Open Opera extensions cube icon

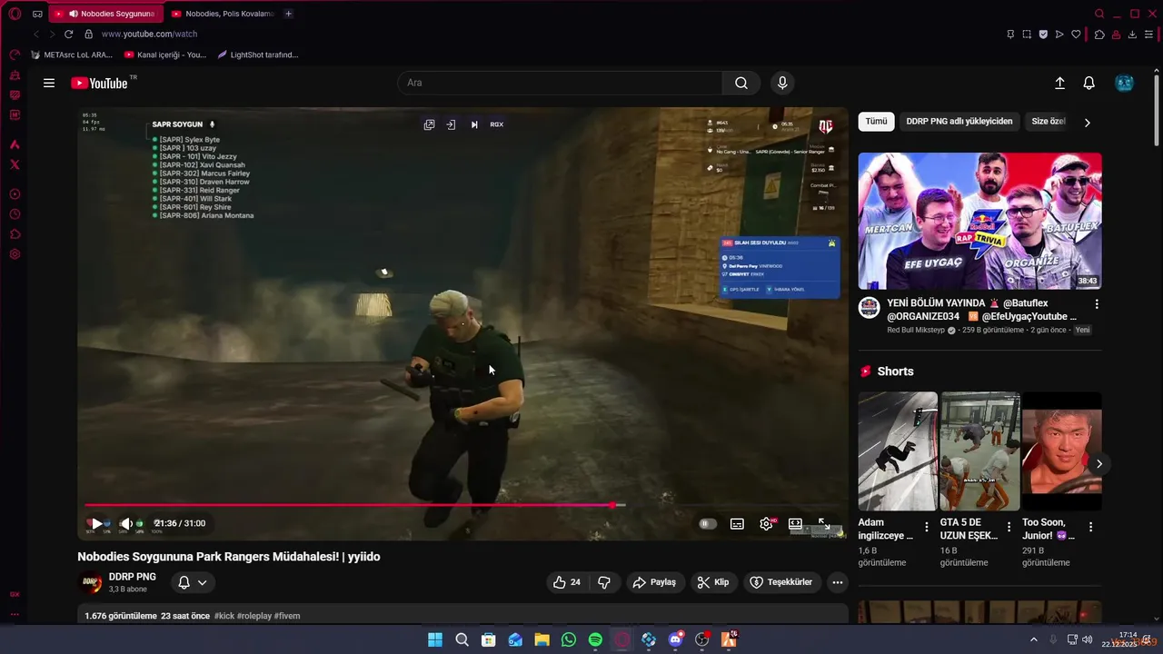[x=1099, y=35]
